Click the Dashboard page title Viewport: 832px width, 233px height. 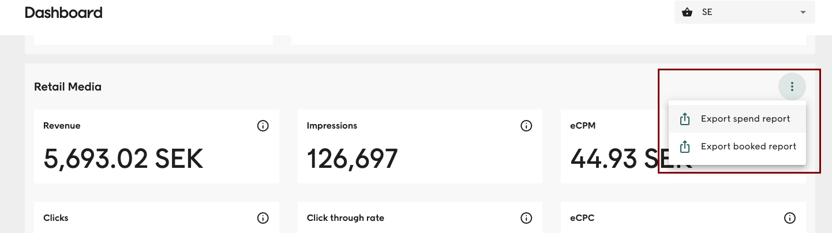coord(63,12)
